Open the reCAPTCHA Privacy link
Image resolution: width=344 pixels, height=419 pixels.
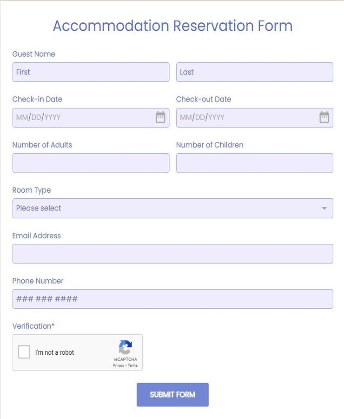coord(119,366)
